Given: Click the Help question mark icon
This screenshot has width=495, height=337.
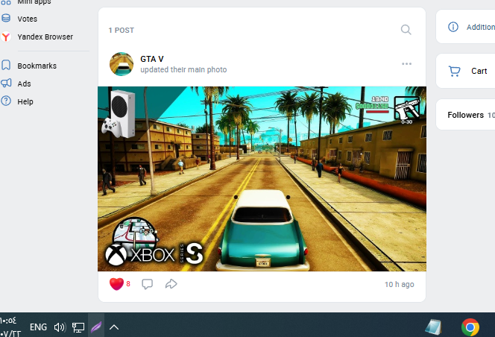Looking at the screenshot, I should pyautogui.click(x=6, y=101).
